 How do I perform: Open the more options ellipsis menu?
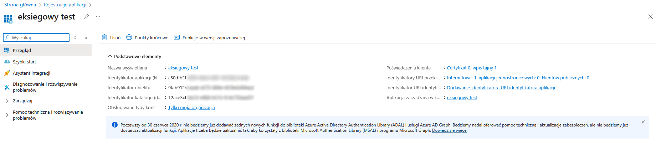tap(98, 17)
